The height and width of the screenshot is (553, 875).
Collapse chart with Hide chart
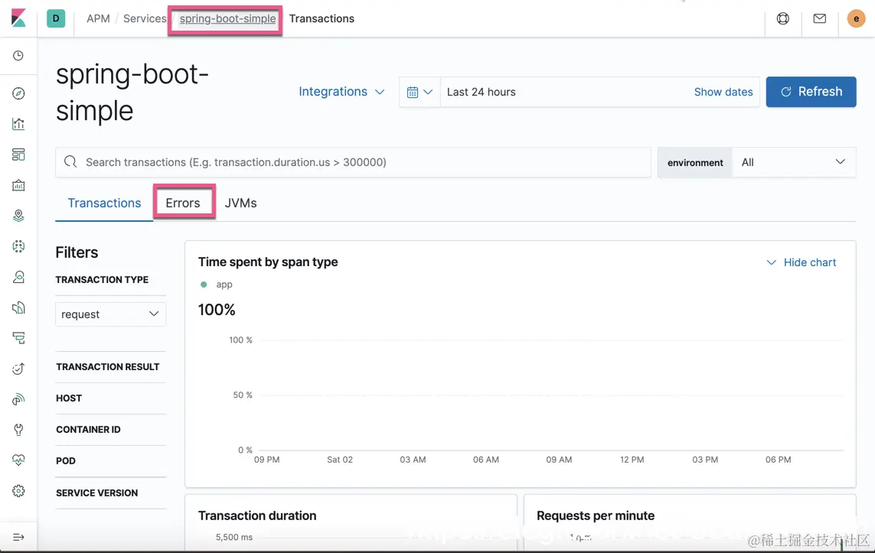click(x=802, y=262)
